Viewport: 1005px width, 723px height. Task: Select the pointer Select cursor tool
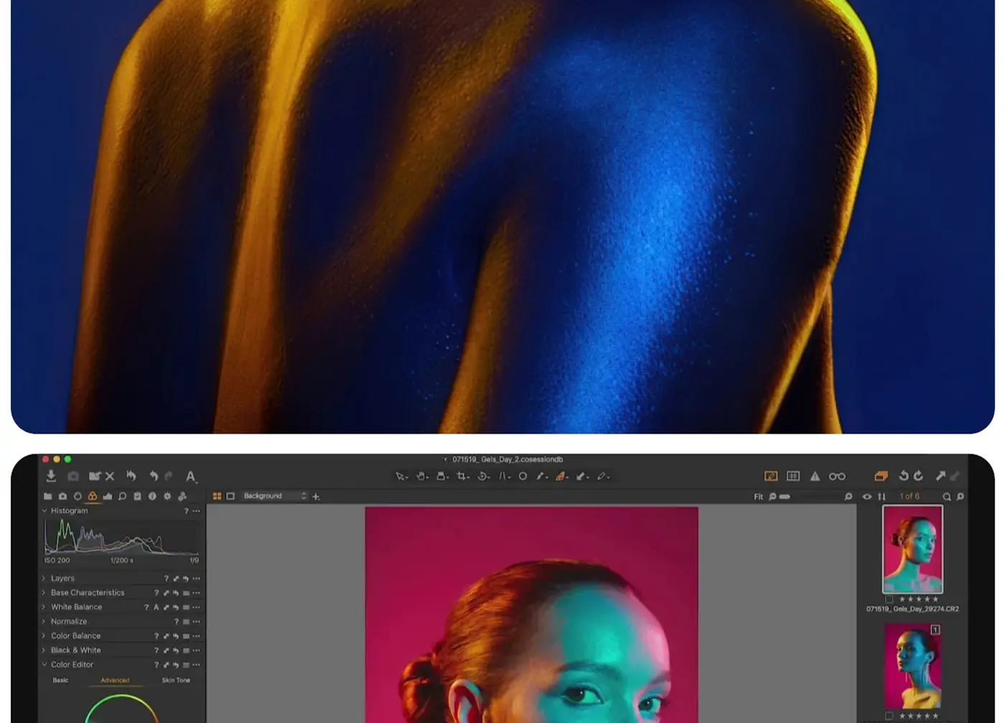[x=401, y=476]
